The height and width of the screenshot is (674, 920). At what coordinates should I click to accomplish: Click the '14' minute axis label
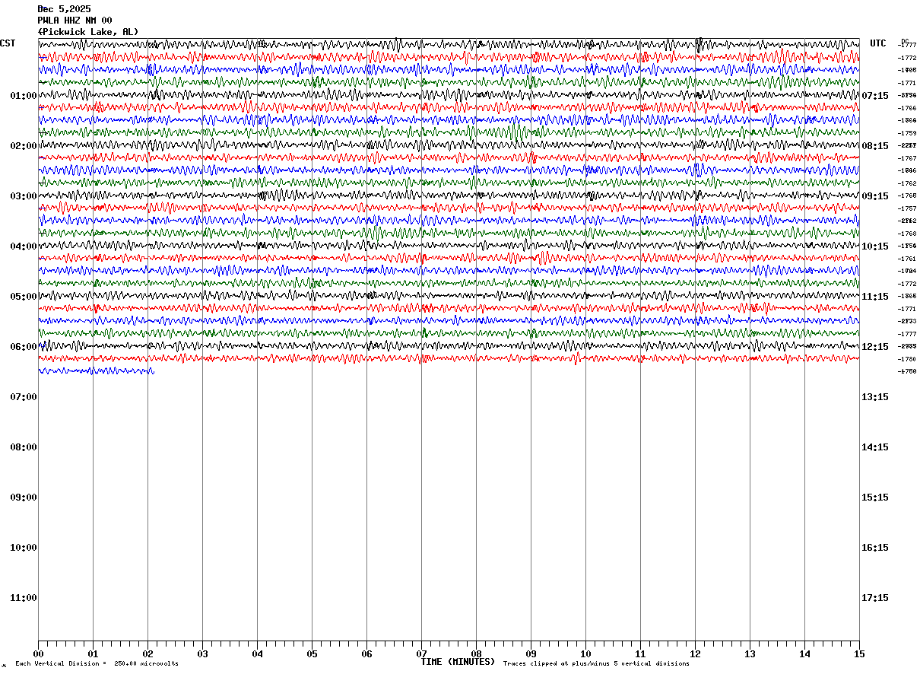[804, 653]
